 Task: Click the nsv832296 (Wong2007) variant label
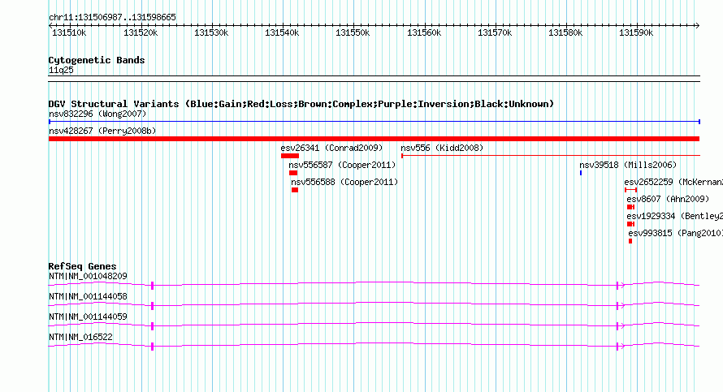pos(97,114)
